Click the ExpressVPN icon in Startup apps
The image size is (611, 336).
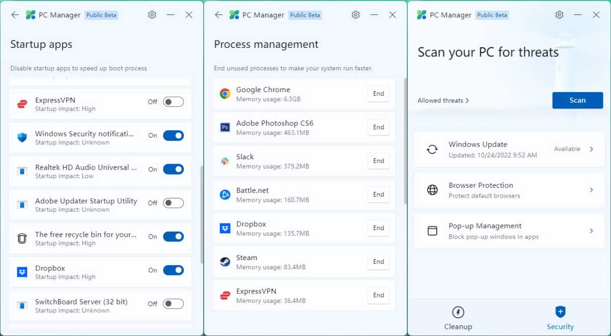click(22, 104)
